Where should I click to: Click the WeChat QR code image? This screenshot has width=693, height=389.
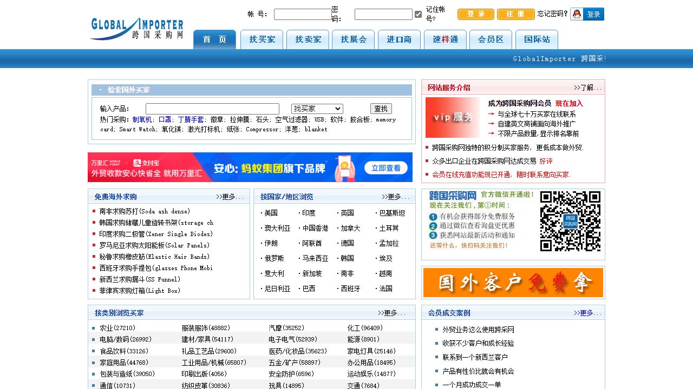[570, 222]
